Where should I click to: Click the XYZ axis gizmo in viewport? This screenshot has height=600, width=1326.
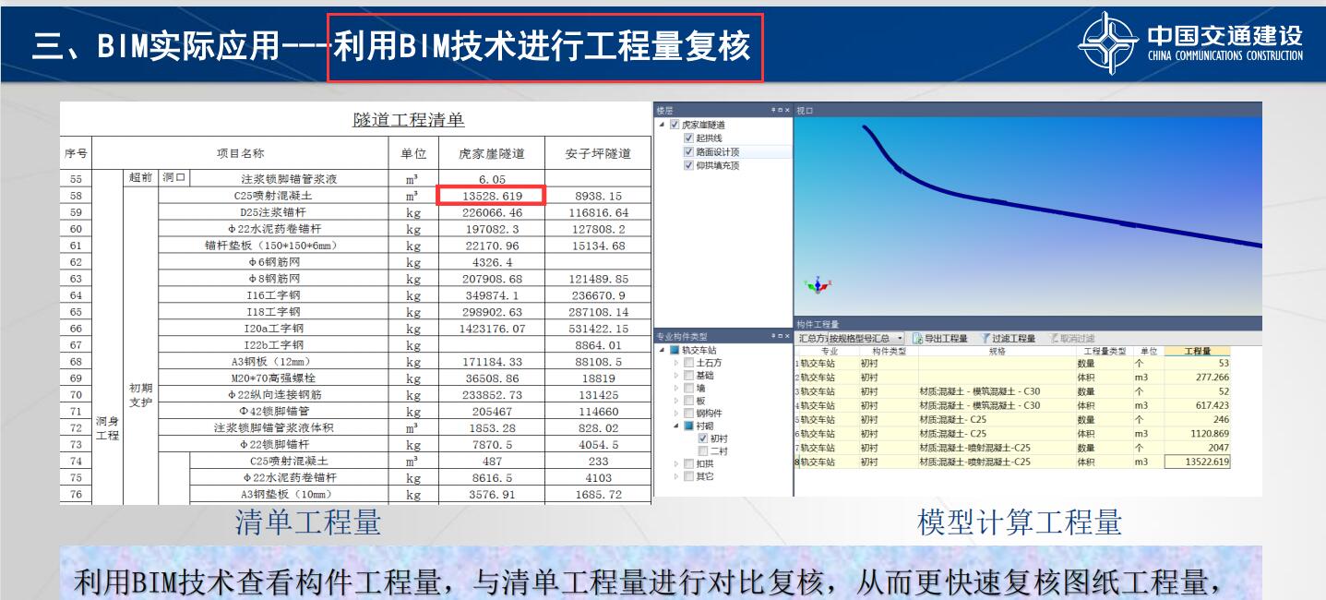pos(818,286)
